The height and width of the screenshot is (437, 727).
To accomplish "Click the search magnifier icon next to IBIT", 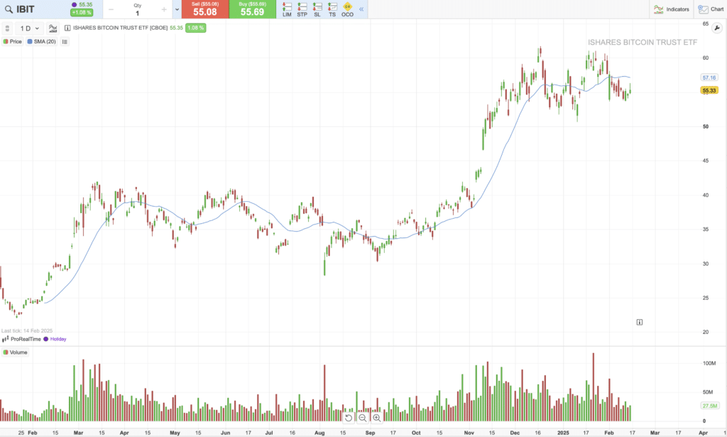I will point(9,9).
